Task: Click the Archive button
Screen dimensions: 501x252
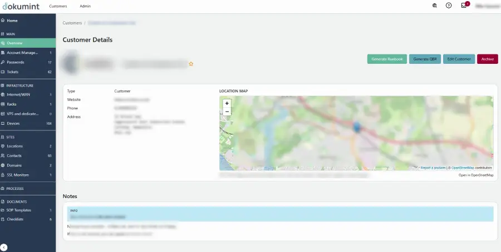Action: click(488, 59)
